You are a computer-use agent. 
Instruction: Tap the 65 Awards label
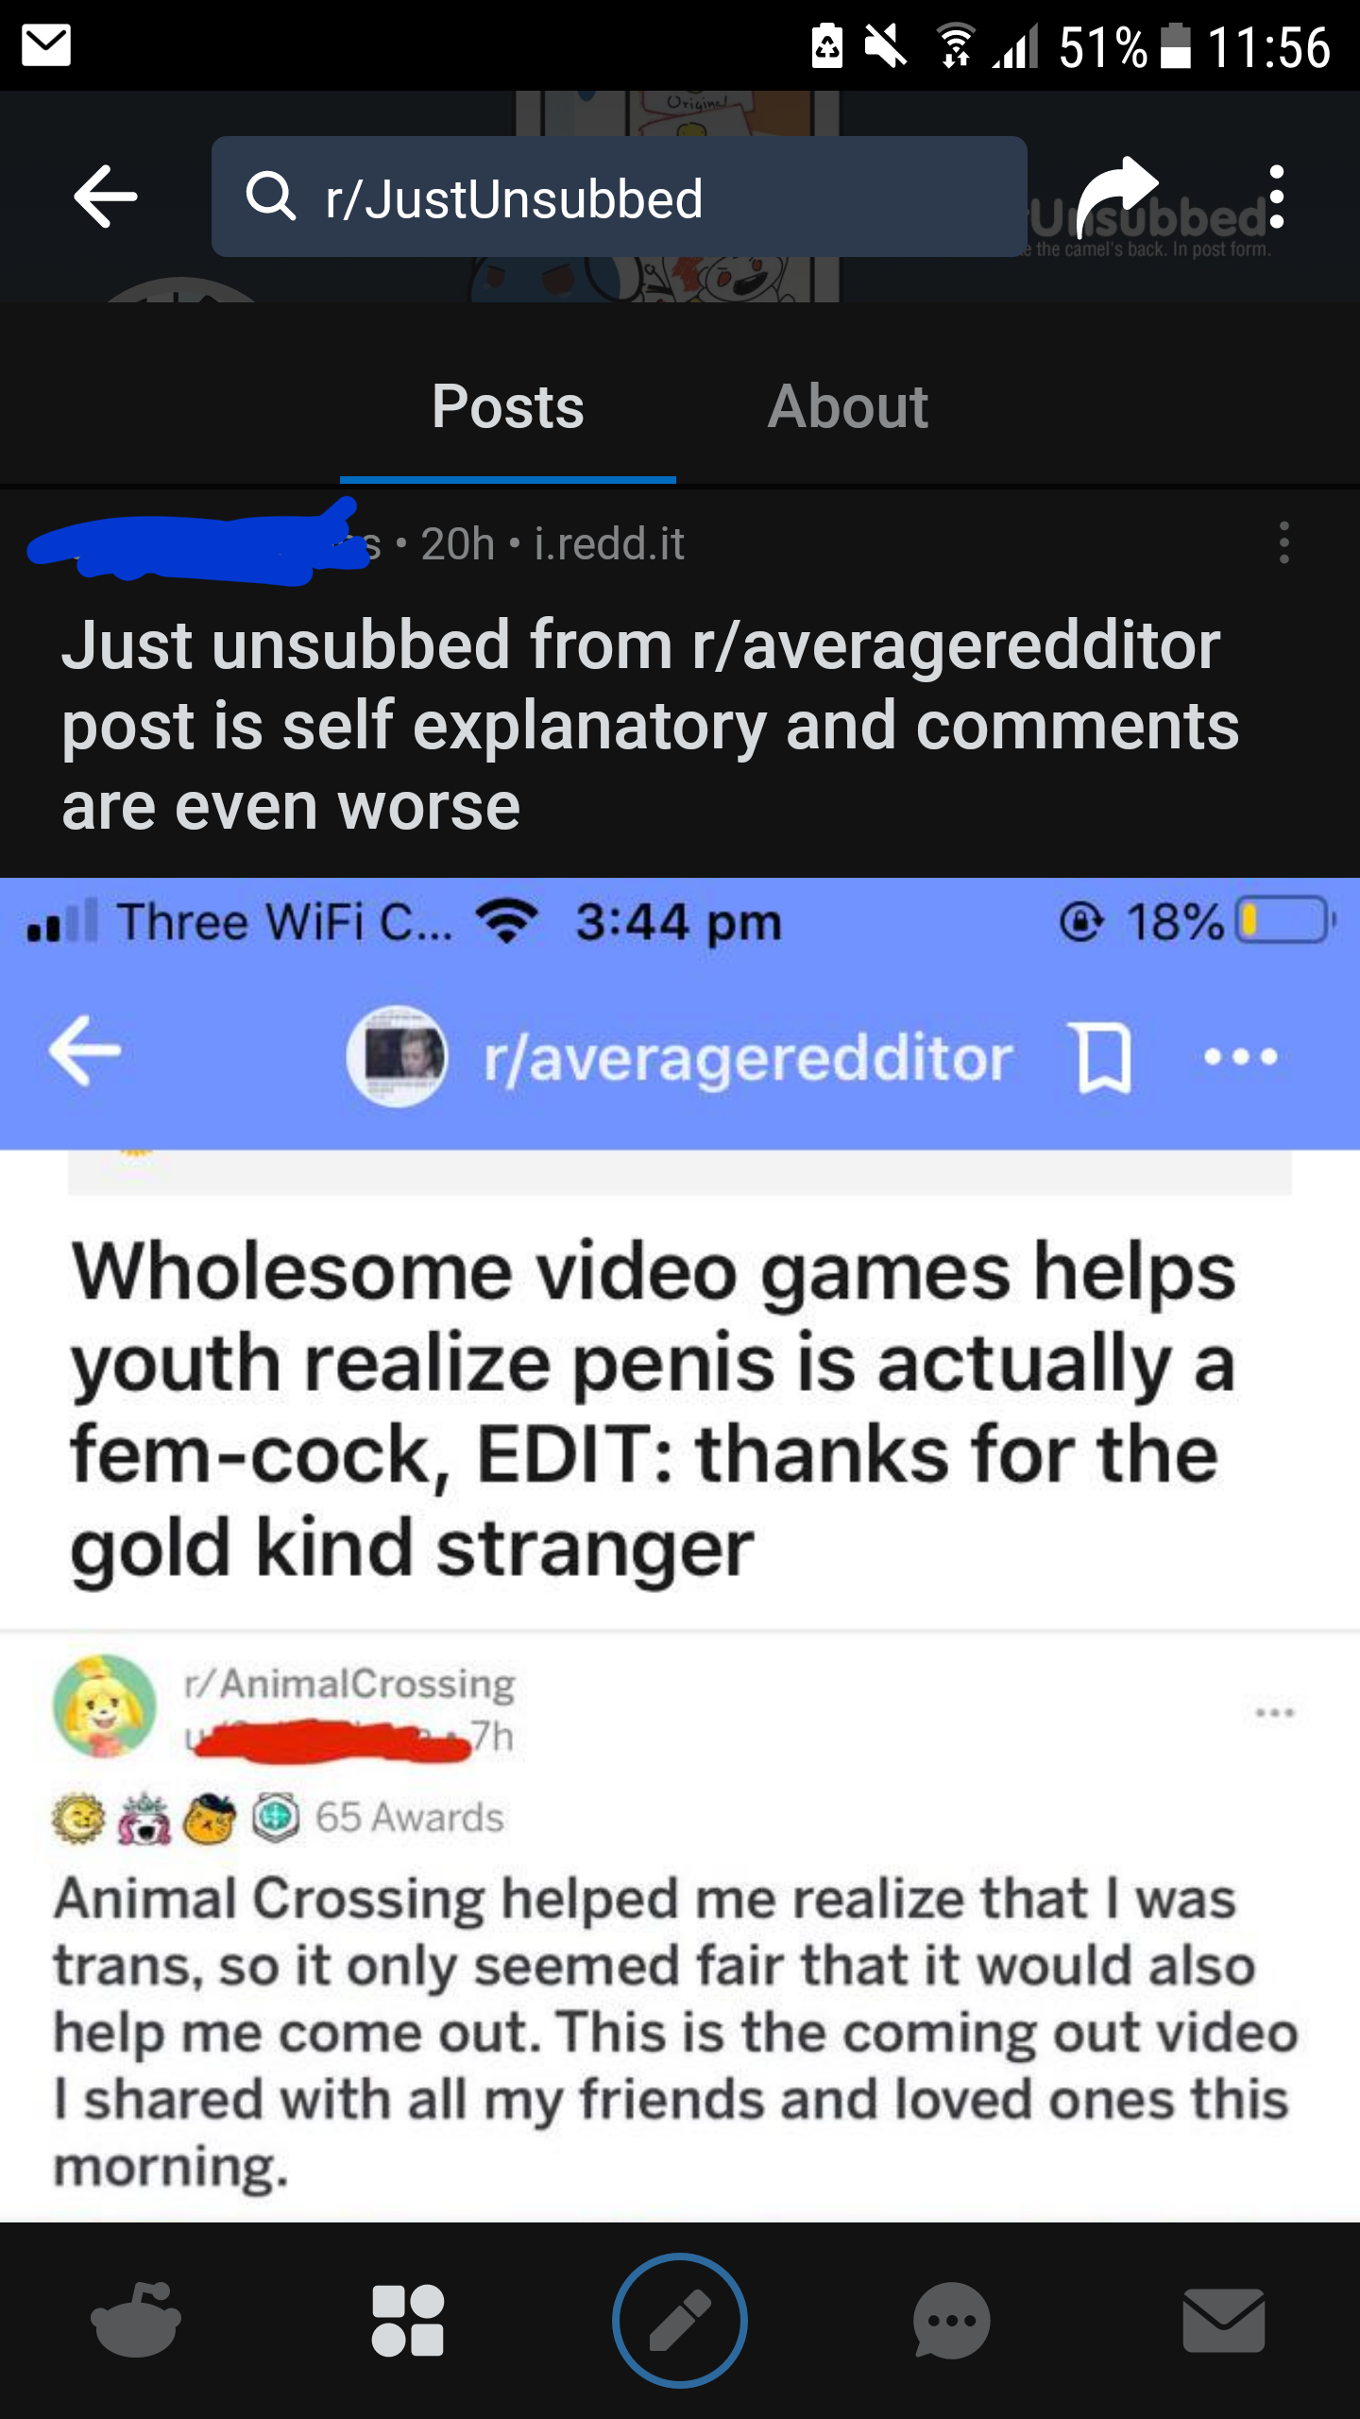click(410, 1817)
